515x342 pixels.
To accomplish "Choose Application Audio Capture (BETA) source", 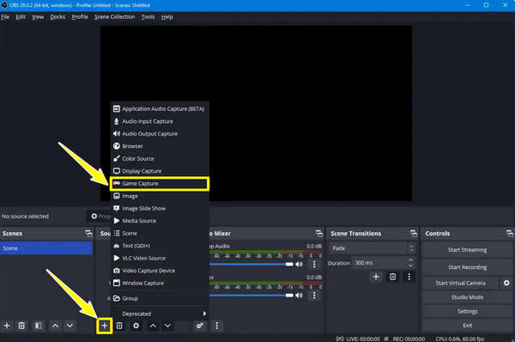I will coord(160,109).
